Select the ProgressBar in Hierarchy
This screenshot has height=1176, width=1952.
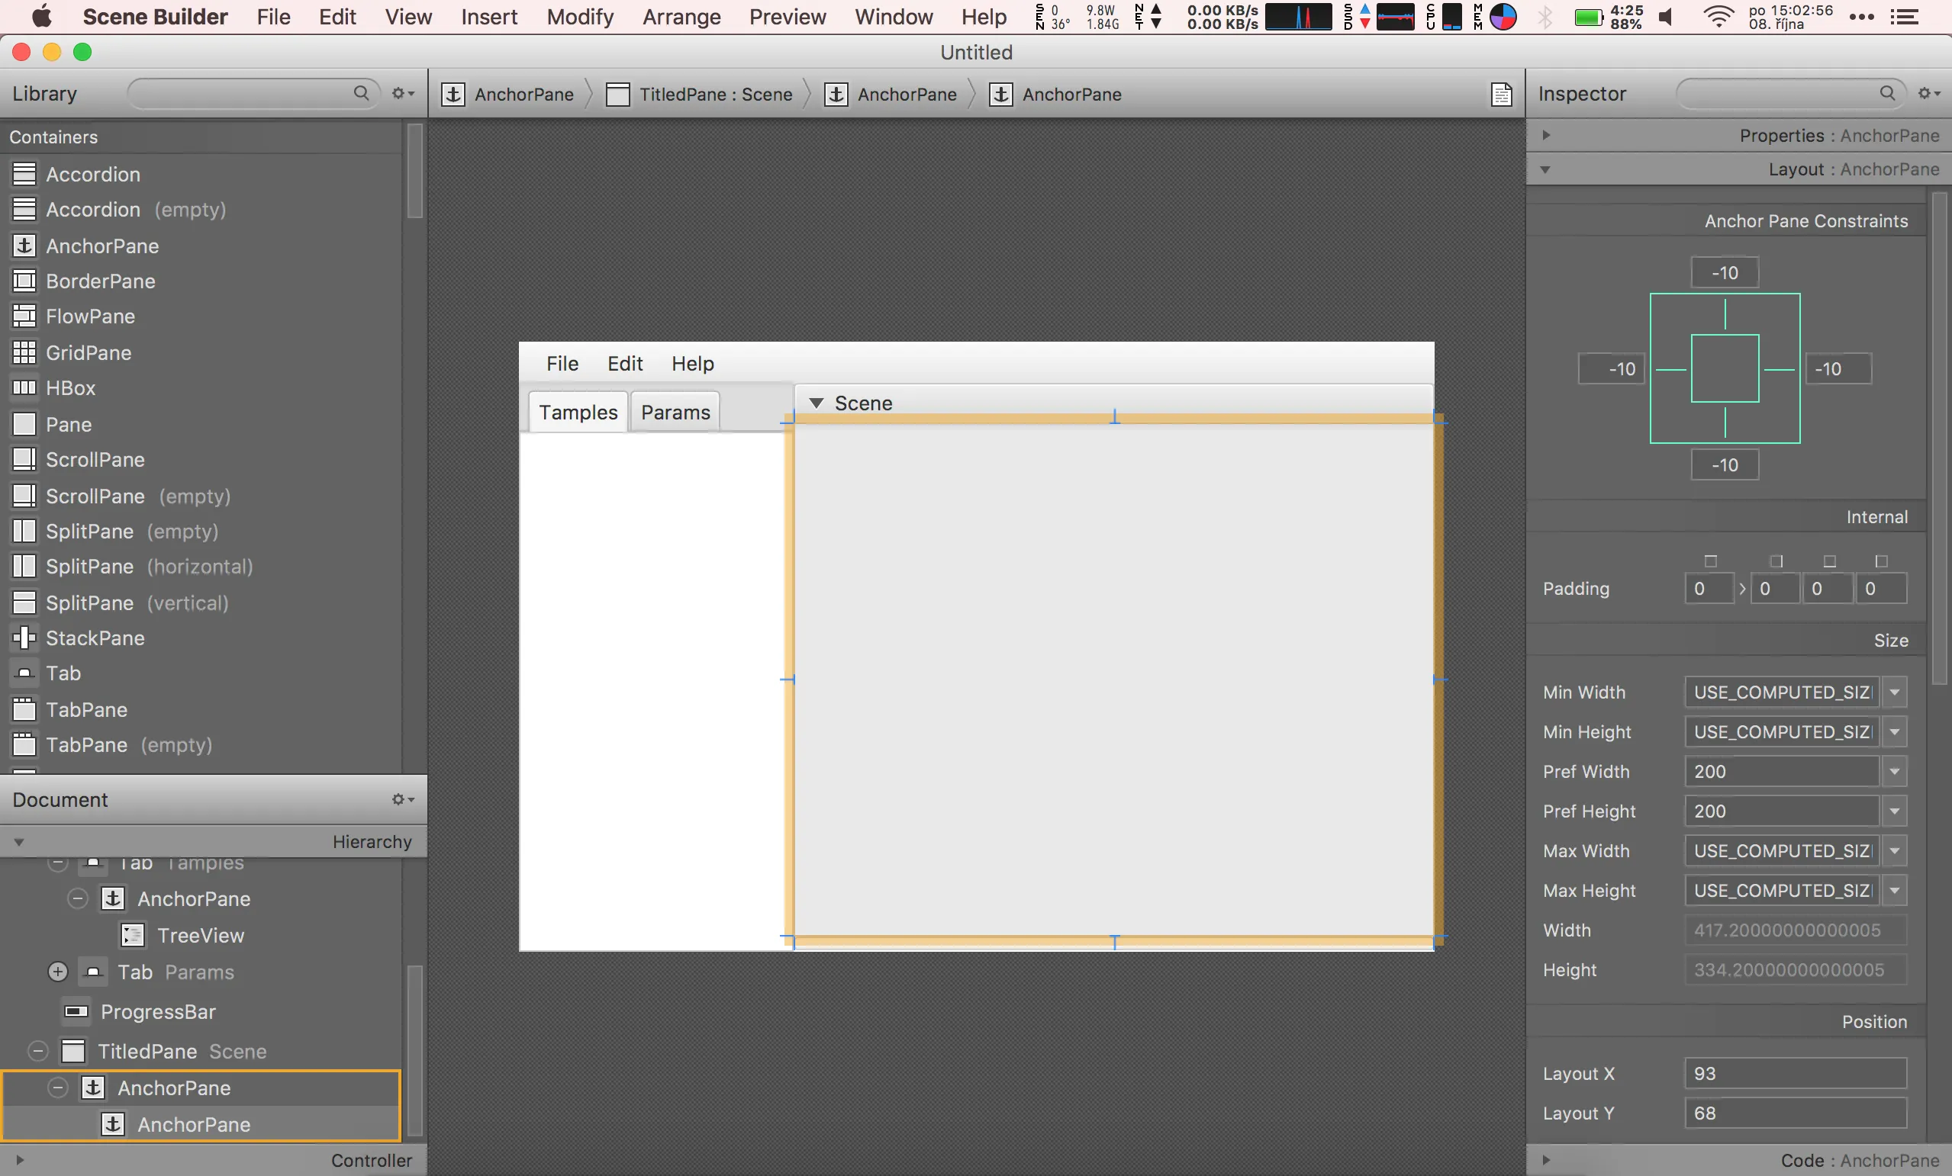[x=158, y=1011]
